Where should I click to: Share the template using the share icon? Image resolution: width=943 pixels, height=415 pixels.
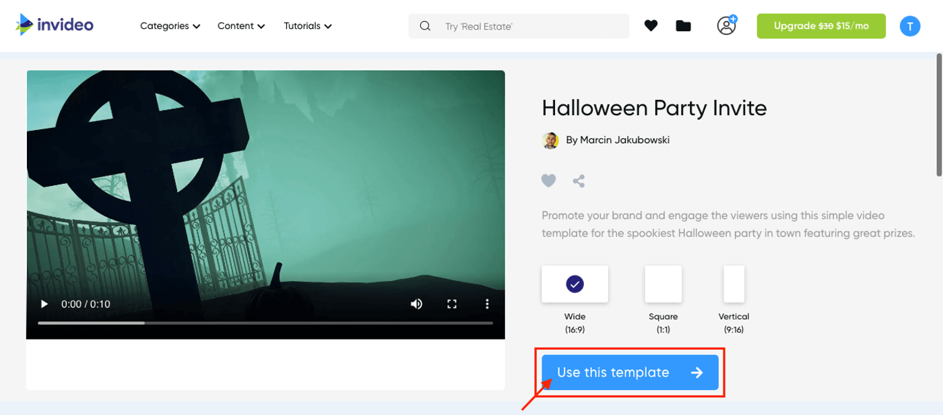point(578,181)
